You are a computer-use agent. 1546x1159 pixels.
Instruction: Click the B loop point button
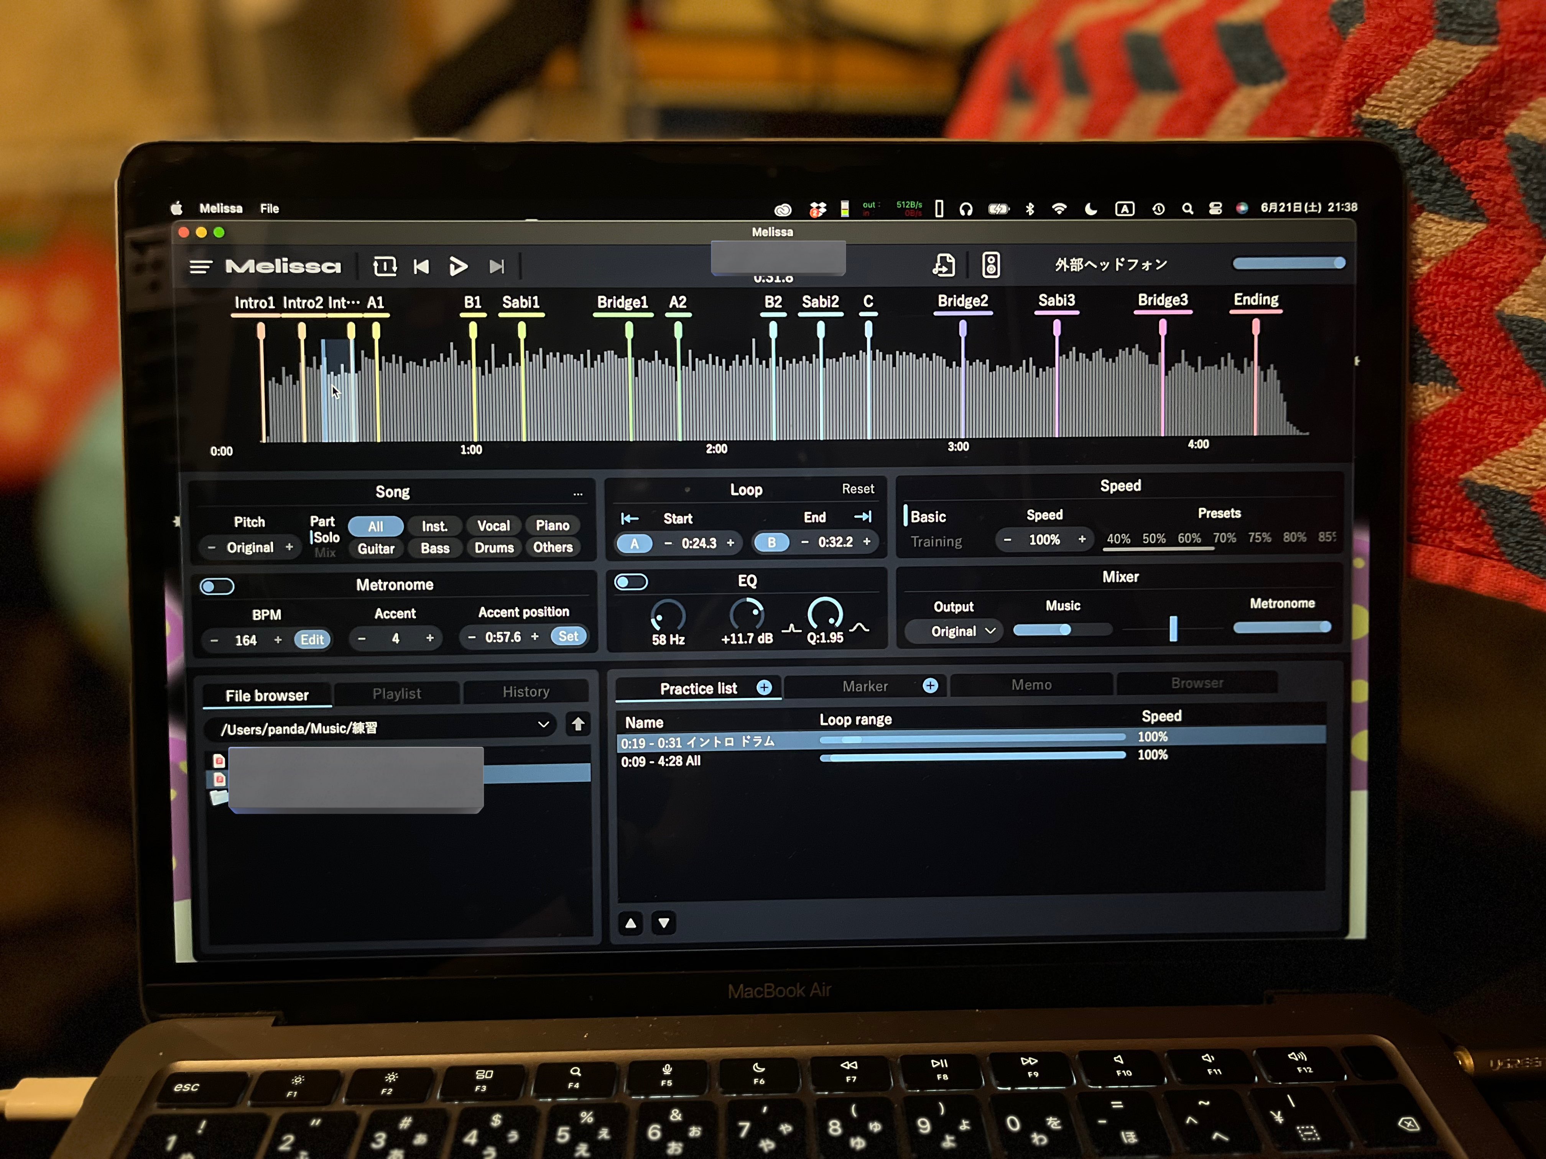click(x=771, y=542)
